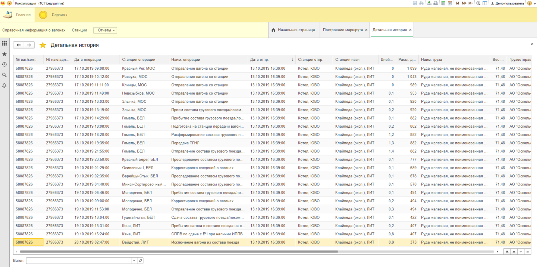This screenshot has width=537, height=267.
Task: Click the save diskette icon in title bar
Action: click(415, 3)
